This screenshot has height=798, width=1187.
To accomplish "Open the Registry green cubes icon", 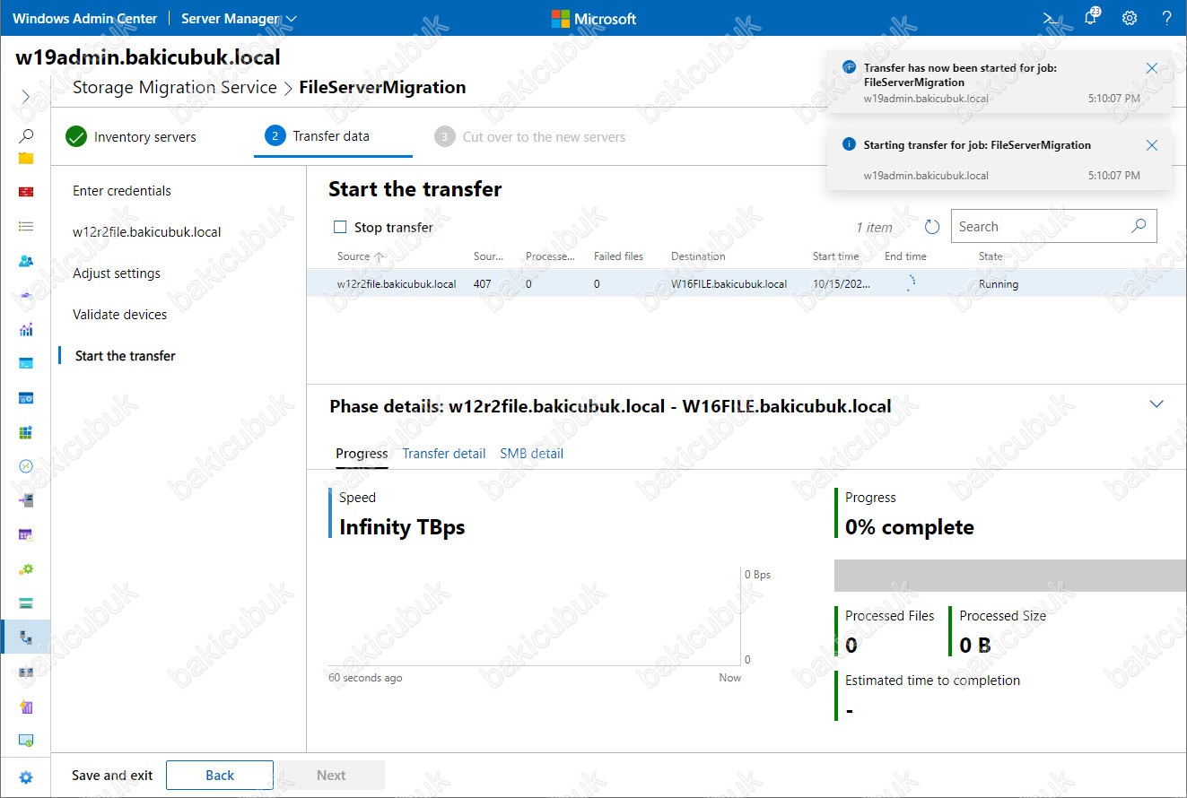I will tap(26, 432).
